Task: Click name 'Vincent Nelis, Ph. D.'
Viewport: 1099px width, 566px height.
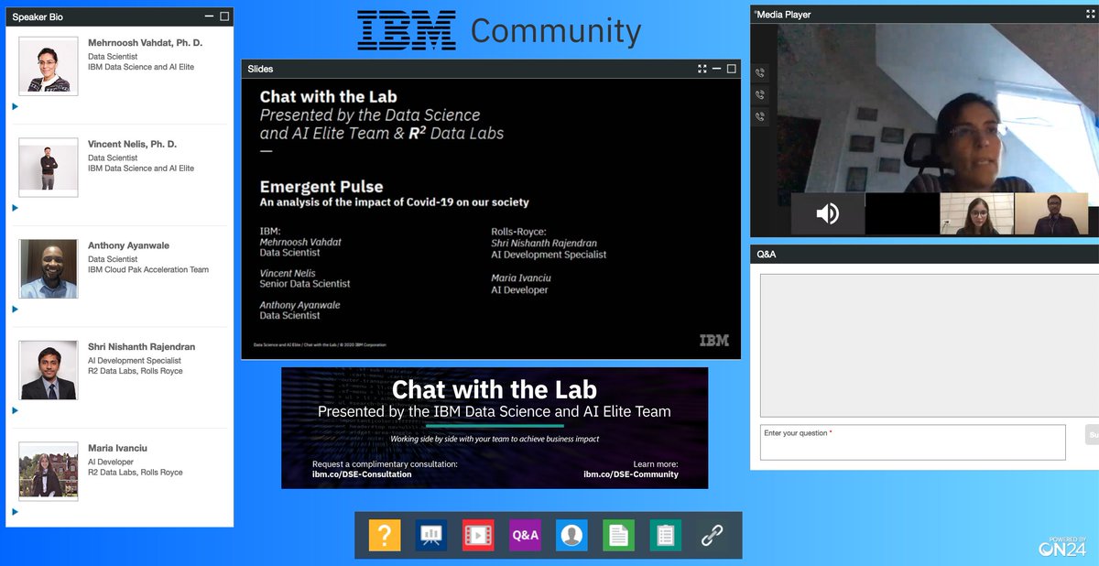Action: click(x=132, y=145)
